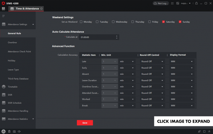The width and height of the screenshot is (213, 134).
Task: Check the Thursday weekend checkbox
Action: tap(132, 22)
